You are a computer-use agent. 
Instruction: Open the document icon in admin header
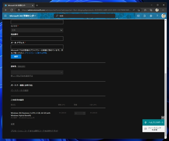145,16
